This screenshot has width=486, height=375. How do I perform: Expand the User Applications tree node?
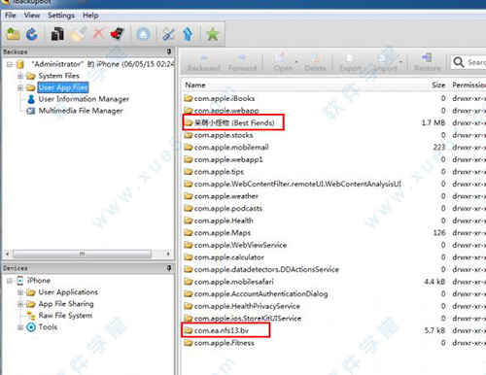pos(20,292)
